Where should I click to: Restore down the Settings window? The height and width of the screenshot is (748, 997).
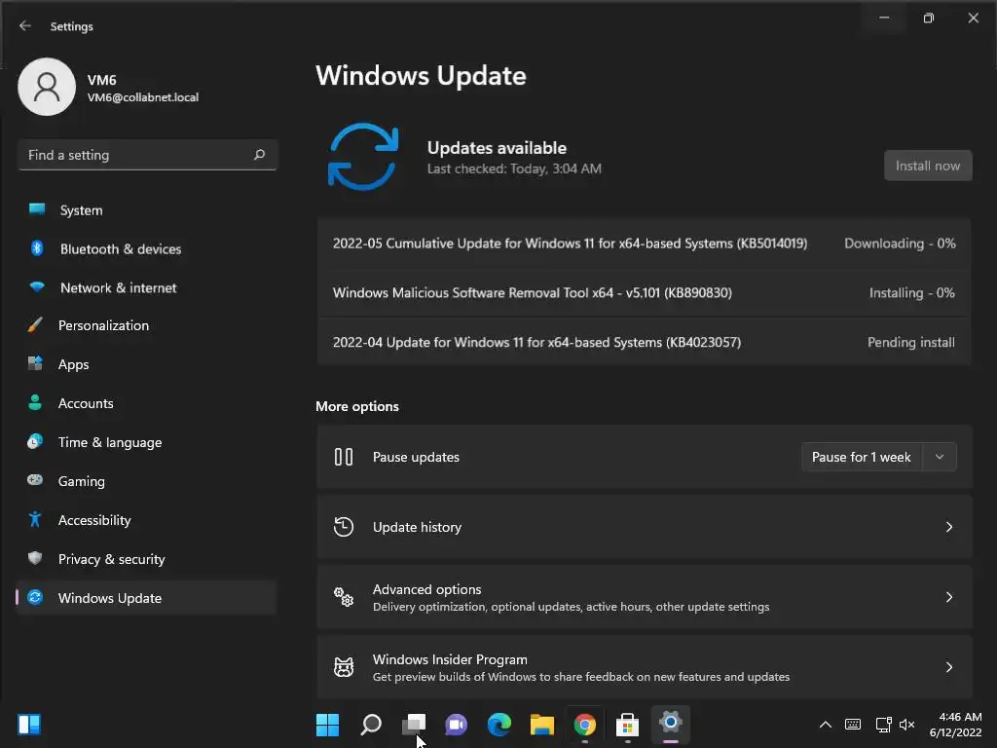point(928,18)
